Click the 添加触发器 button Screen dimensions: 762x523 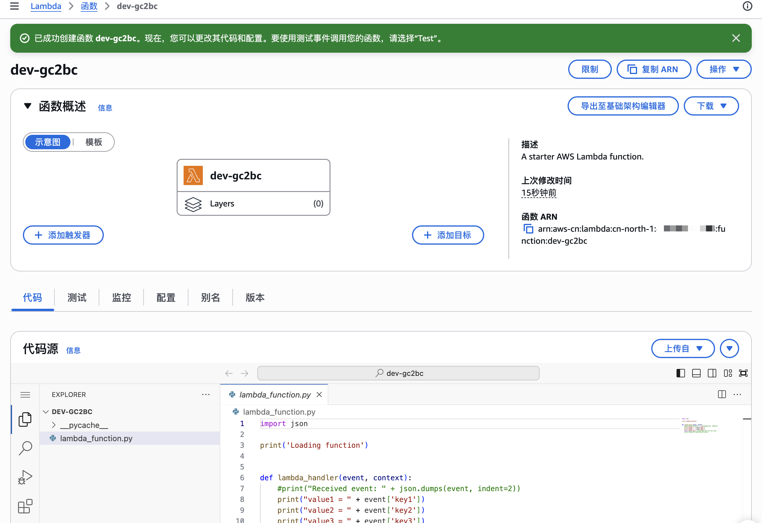click(x=63, y=235)
